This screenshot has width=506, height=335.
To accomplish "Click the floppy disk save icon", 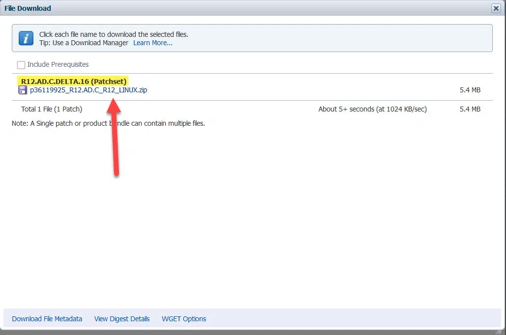I will [22, 90].
